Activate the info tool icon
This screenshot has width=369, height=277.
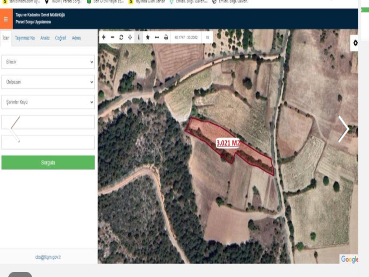139,38
